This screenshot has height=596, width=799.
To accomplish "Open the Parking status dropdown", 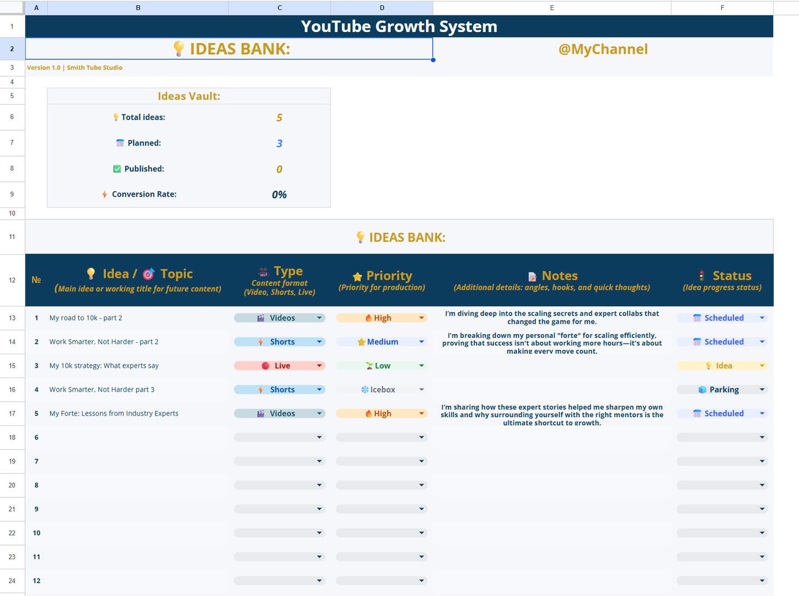I will pos(762,390).
